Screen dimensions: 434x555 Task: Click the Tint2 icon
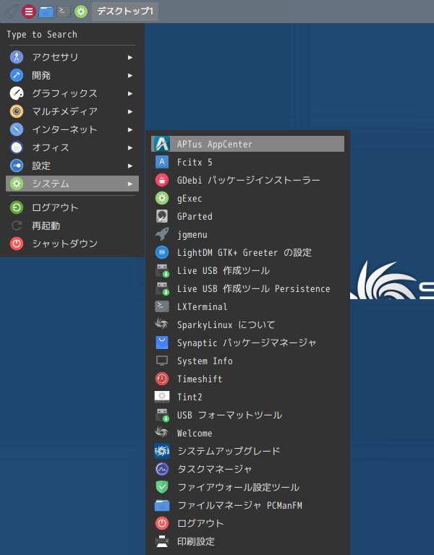(162, 397)
